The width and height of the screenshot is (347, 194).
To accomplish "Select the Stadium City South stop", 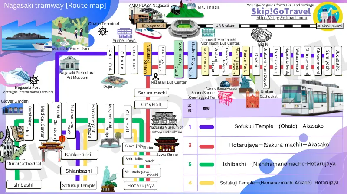I will [178, 59].
